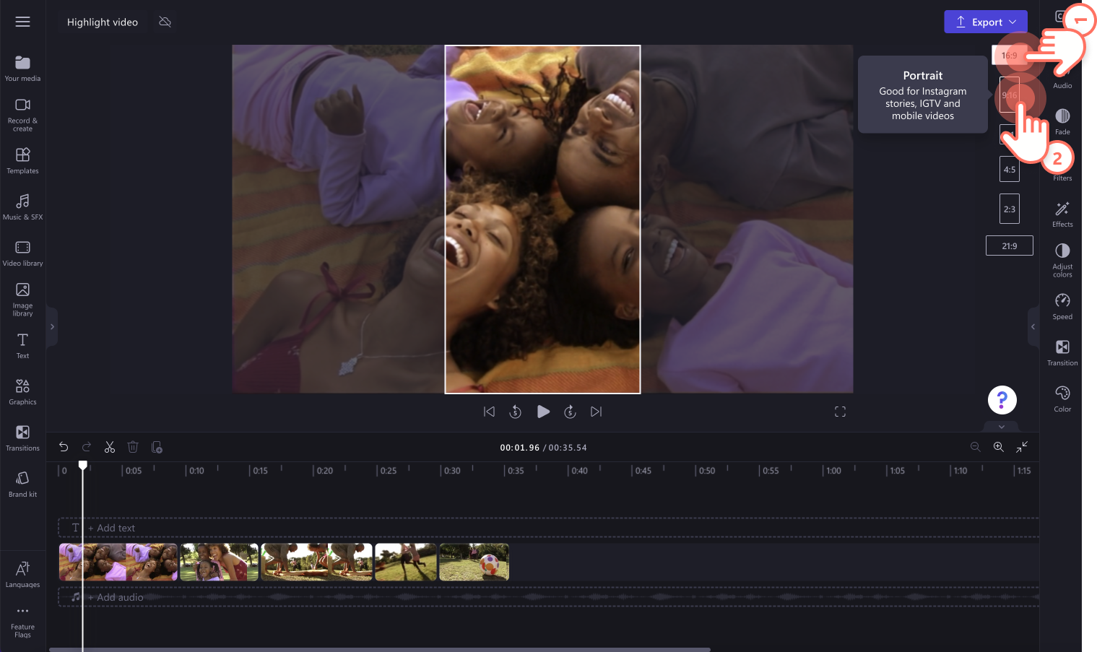Select fourth clip of person running outdoors
1097x652 pixels.
[406, 562]
